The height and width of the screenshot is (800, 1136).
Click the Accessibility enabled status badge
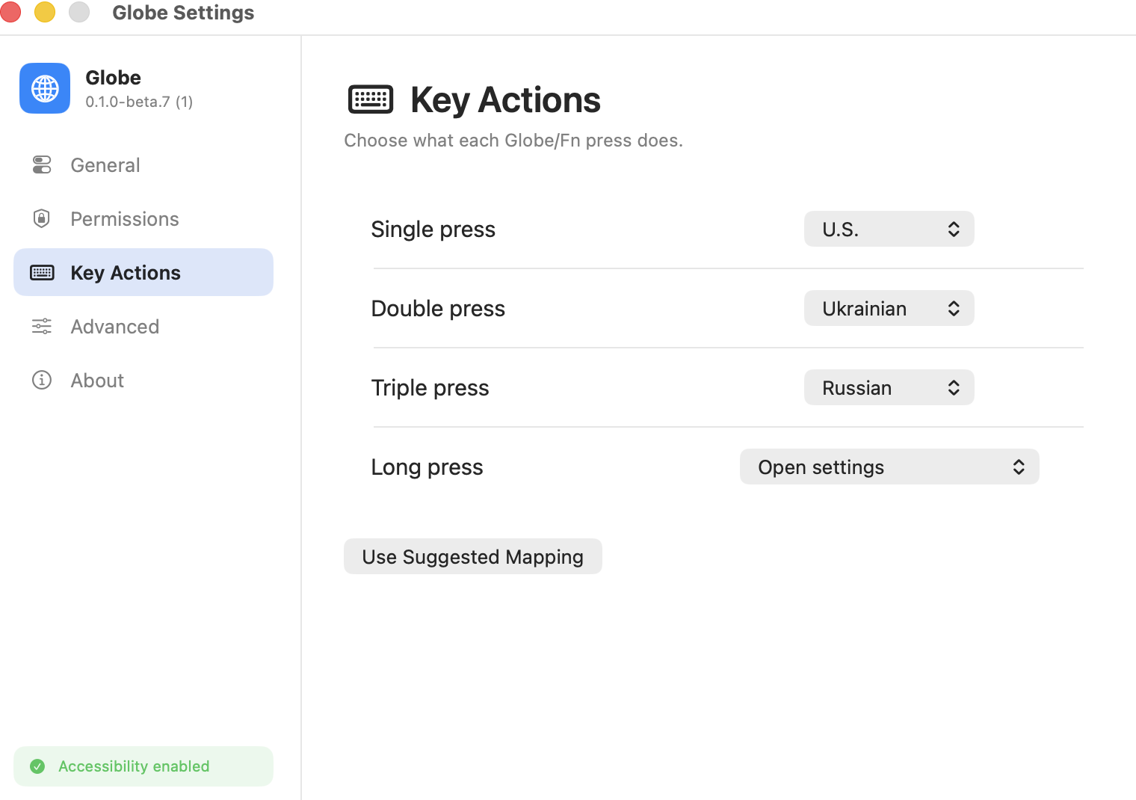(x=143, y=766)
